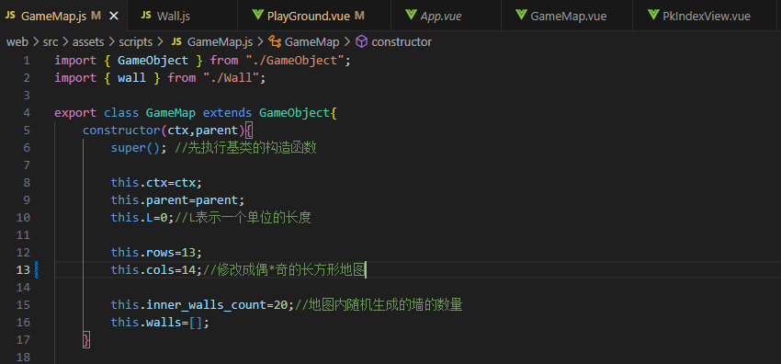Click 'this.parent=parent;' on line 9
The width and height of the screenshot is (781, 364).
tap(178, 200)
